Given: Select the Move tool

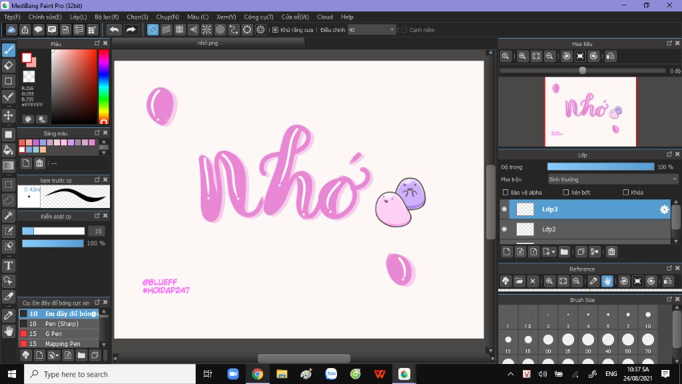Looking at the screenshot, I should click(9, 115).
